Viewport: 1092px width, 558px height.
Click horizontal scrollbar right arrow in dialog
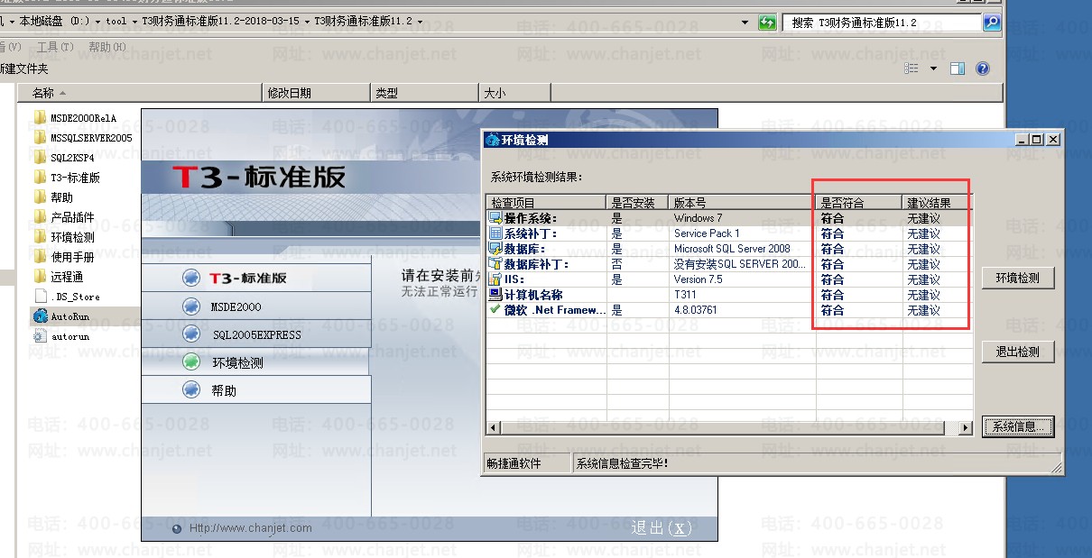(x=965, y=427)
